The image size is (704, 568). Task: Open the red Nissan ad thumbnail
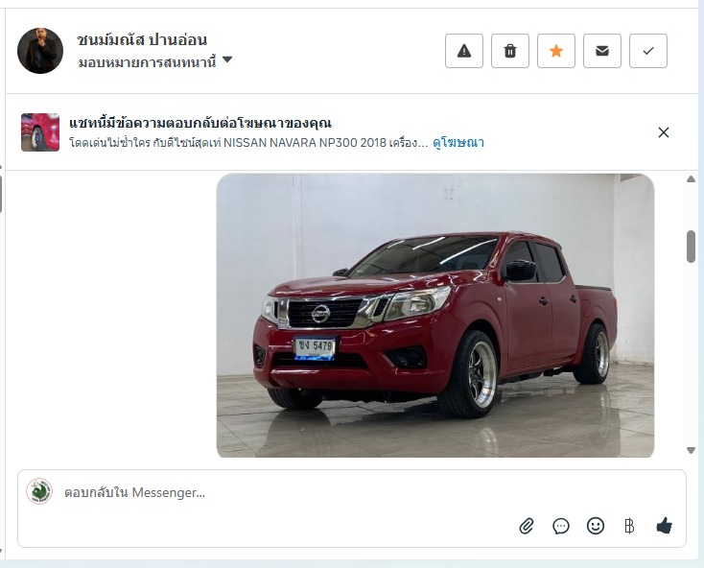pyautogui.click(x=40, y=132)
